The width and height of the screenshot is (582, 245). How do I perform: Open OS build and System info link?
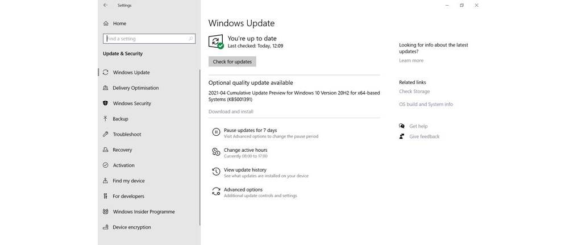pyautogui.click(x=426, y=105)
